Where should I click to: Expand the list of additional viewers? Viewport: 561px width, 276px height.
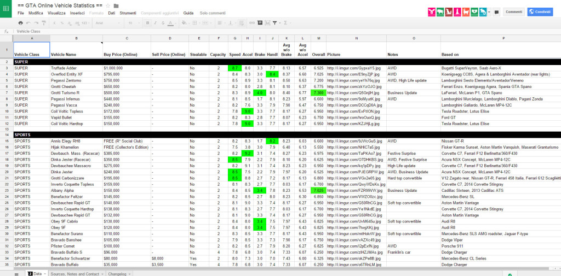[489, 12]
